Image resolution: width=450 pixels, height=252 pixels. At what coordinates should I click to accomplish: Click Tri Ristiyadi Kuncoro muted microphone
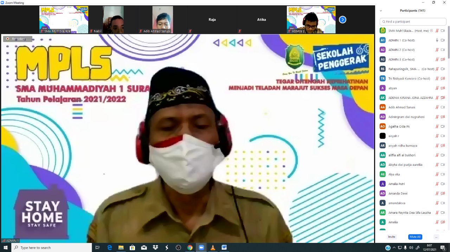click(x=437, y=79)
